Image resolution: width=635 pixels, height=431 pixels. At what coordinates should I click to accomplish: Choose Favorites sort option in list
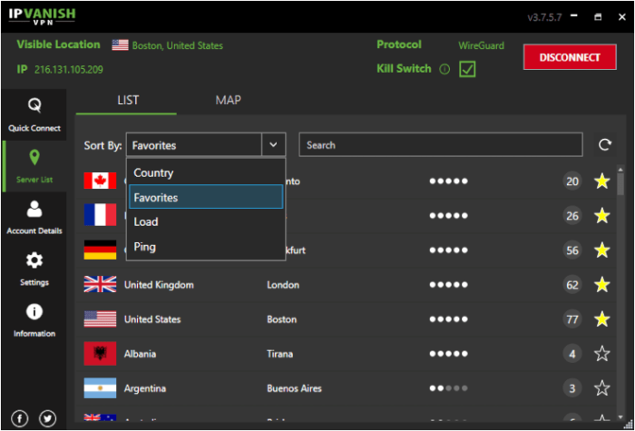[x=206, y=197]
